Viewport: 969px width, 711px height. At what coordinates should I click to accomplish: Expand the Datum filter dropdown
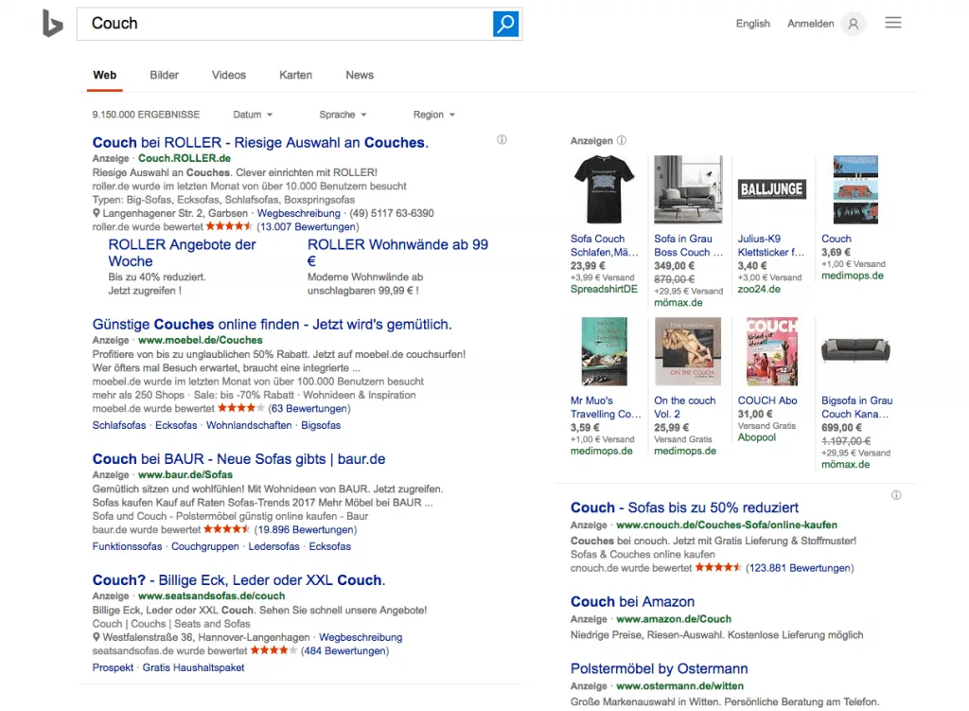click(252, 115)
